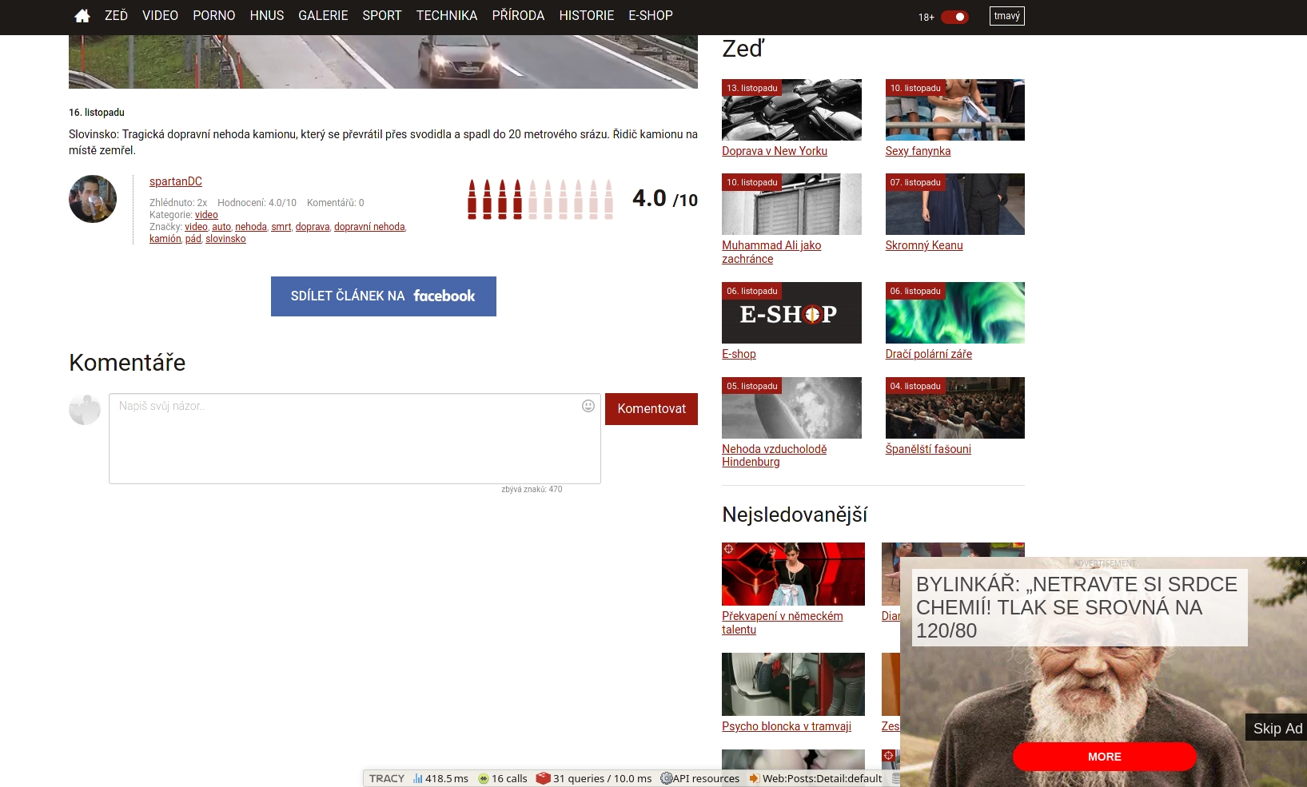Open the Web:Posts:Detail:default routing panel
This screenshot has height=787, width=1307.
815,778
